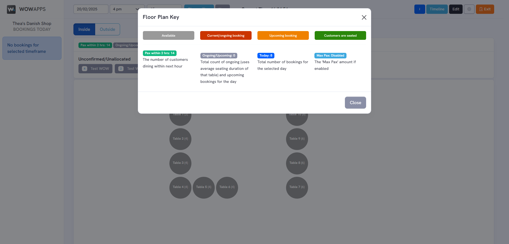Click the Exit door button
Image resolution: width=509 pixels, height=244 pixels.
pyautogui.click(x=485, y=9)
